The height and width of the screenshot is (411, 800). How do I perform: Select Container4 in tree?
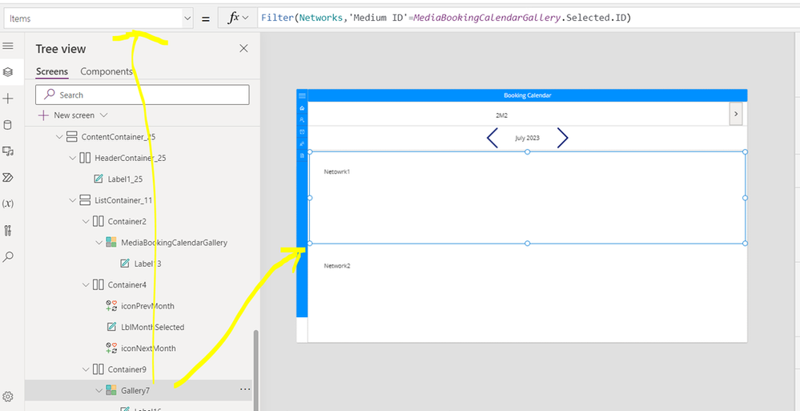(x=127, y=284)
